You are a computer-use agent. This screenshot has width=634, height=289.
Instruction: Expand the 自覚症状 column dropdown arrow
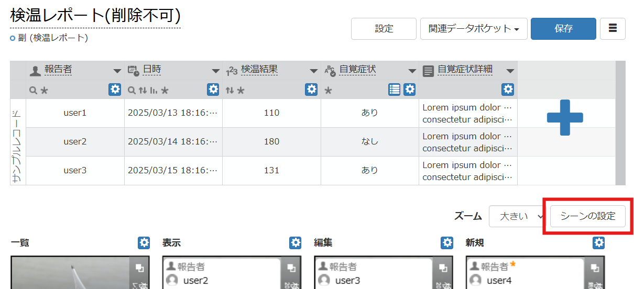(412, 71)
